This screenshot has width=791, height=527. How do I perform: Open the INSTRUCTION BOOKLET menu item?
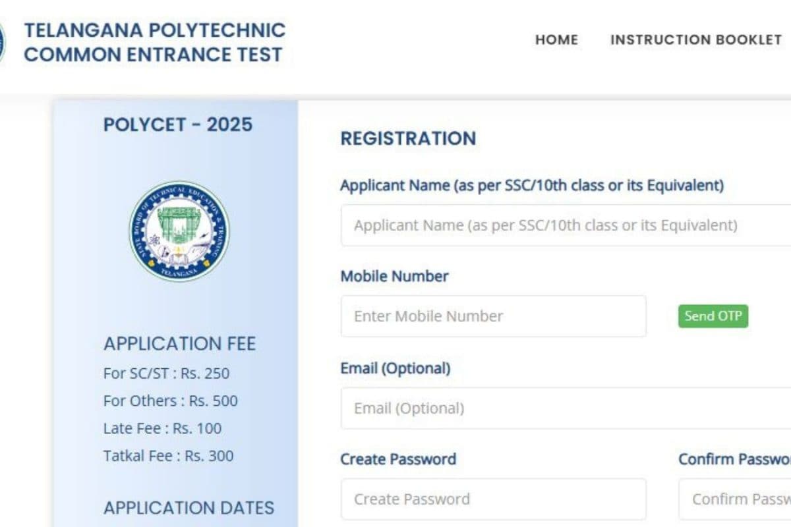[695, 40]
